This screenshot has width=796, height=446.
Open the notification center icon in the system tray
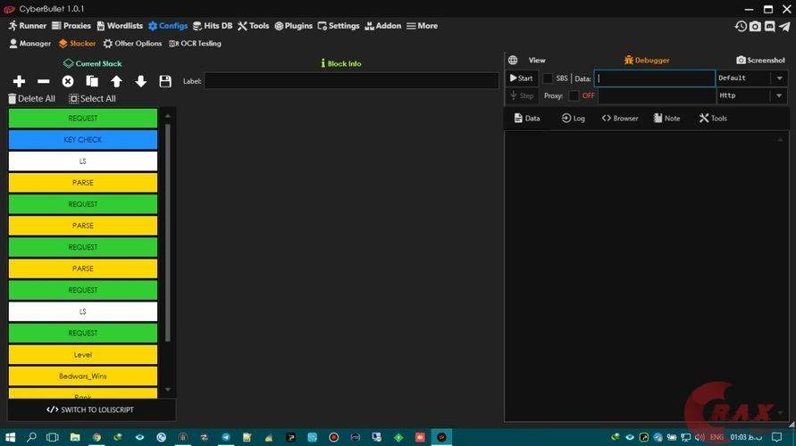(x=776, y=437)
